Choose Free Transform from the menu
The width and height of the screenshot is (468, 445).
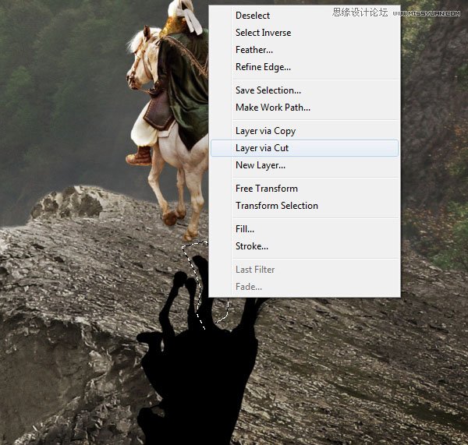coord(304,189)
